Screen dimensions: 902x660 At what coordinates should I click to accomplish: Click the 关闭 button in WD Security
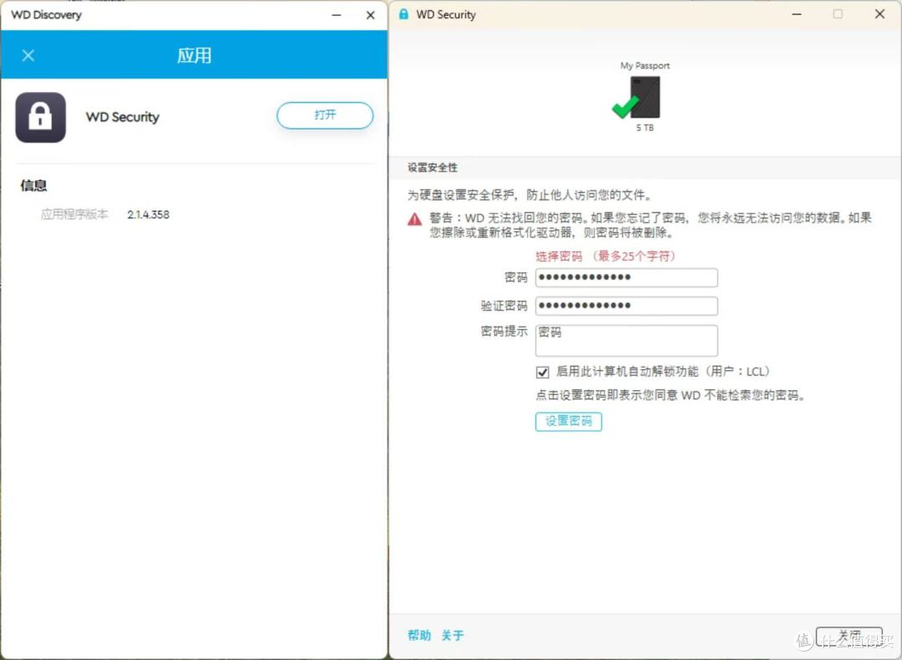(x=849, y=637)
